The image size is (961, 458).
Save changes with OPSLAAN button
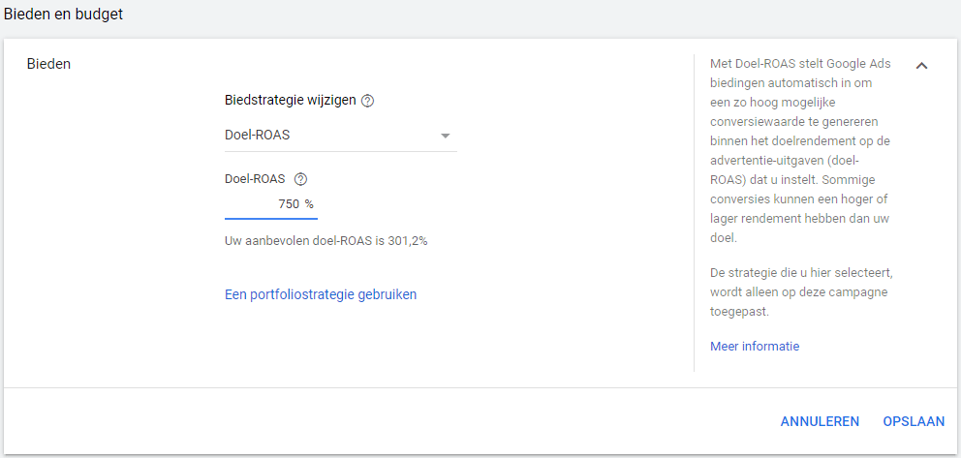point(914,421)
